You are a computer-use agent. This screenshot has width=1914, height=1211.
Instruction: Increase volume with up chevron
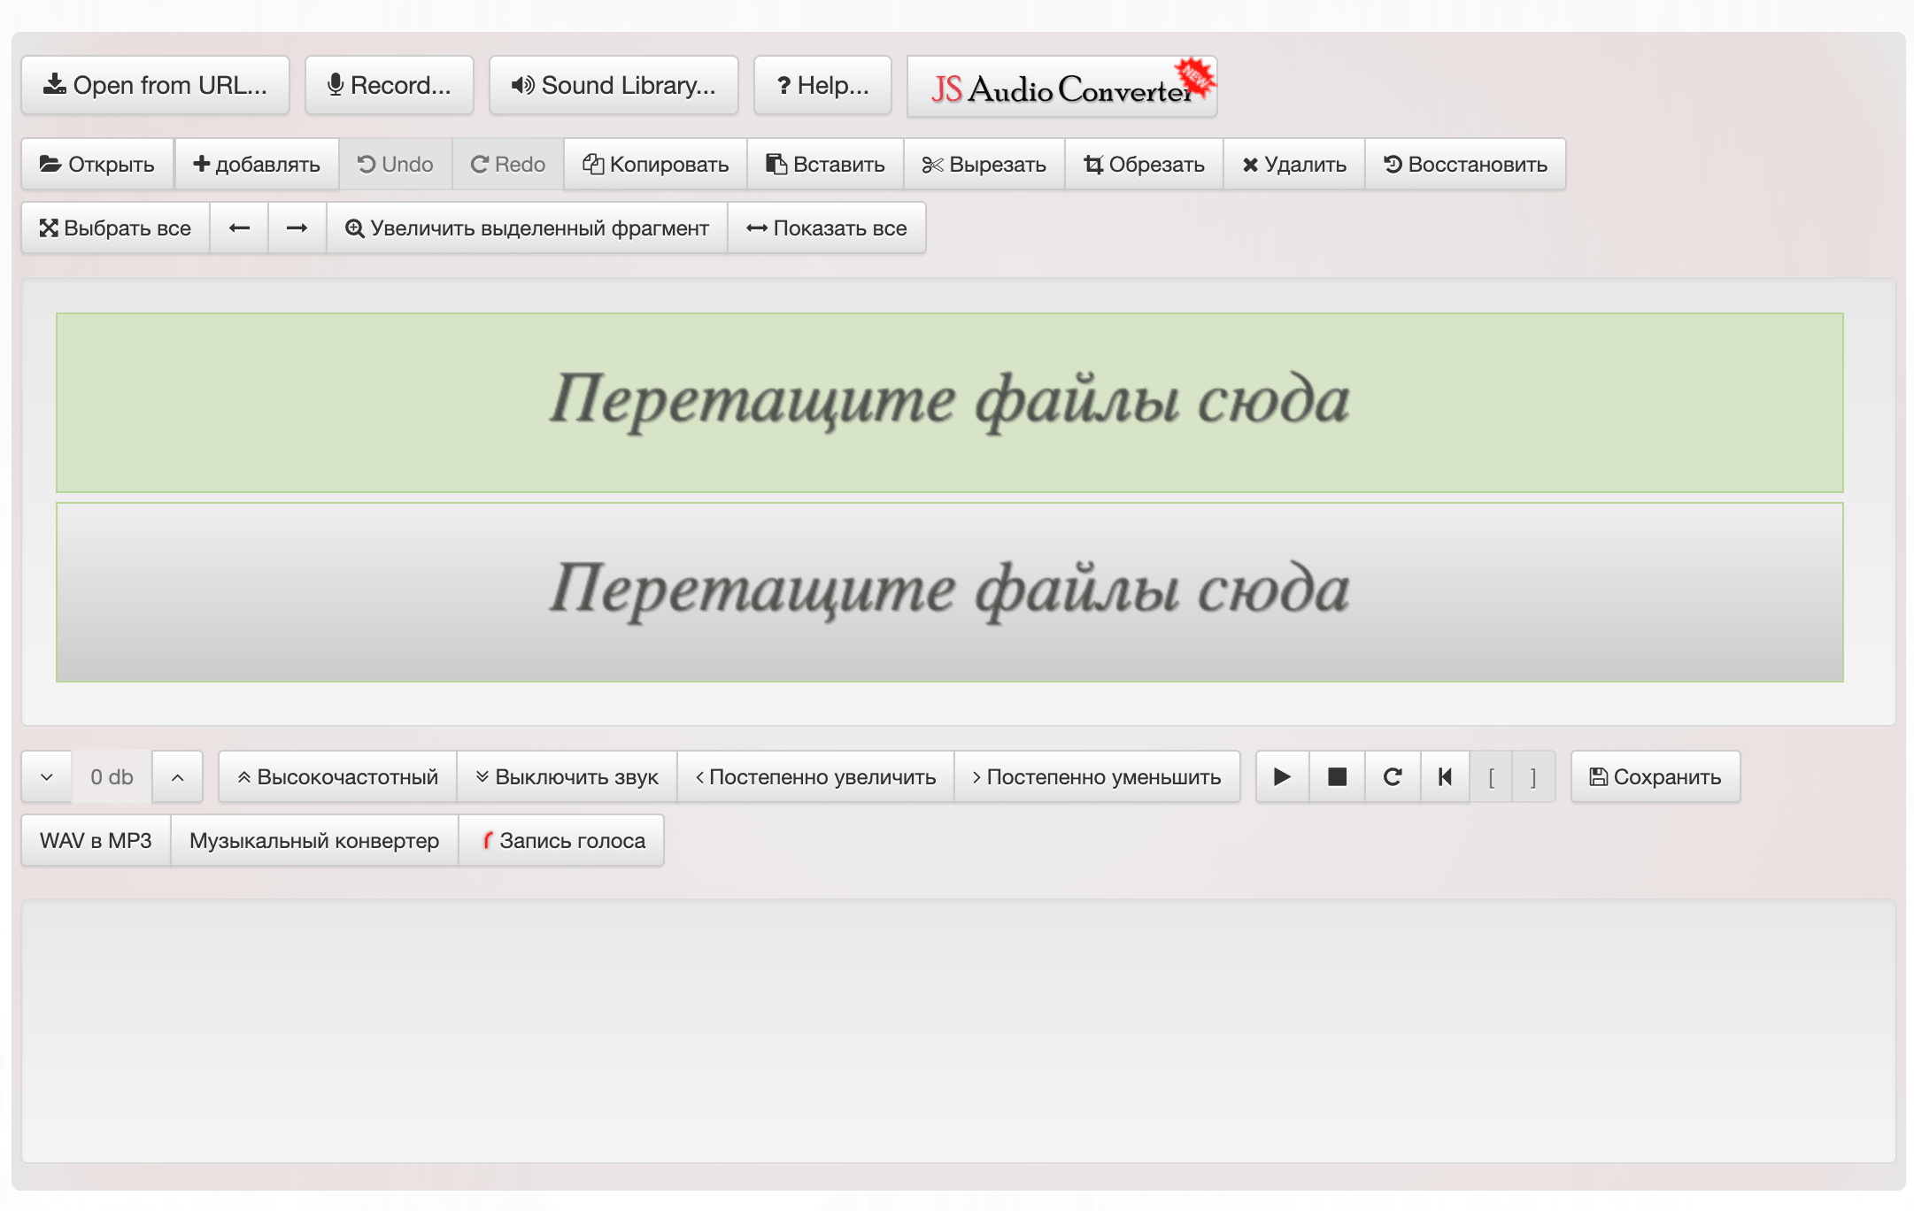pos(177,777)
